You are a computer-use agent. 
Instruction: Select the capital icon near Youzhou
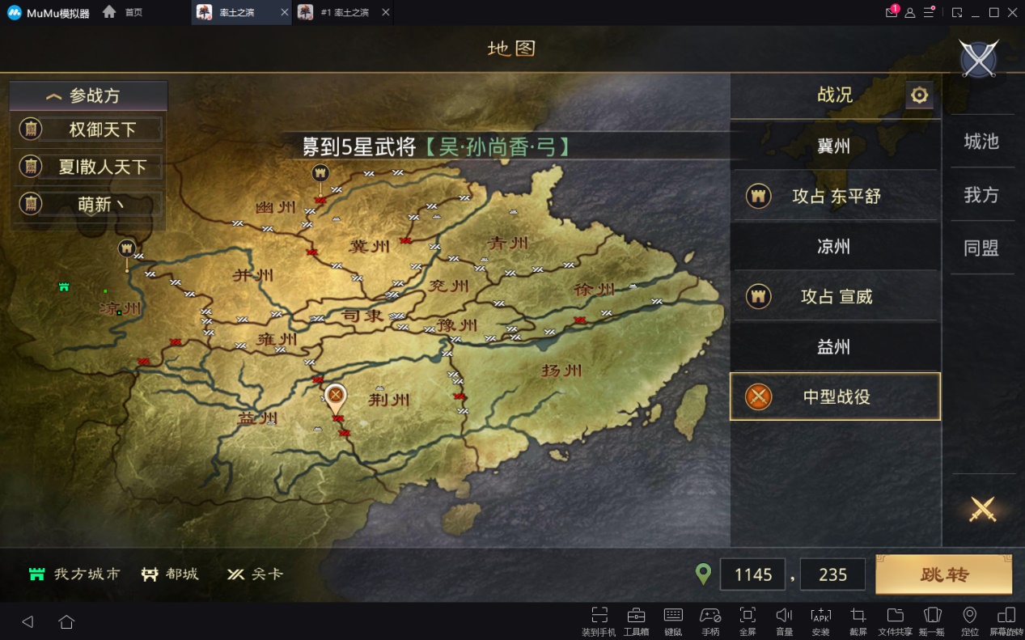tap(320, 174)
